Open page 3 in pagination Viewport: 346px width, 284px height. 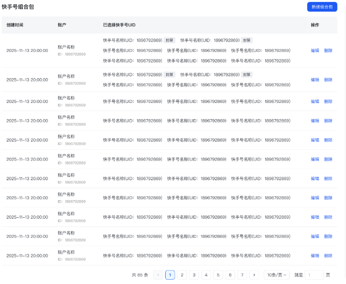pyautogui.click(x=194, y=275)
